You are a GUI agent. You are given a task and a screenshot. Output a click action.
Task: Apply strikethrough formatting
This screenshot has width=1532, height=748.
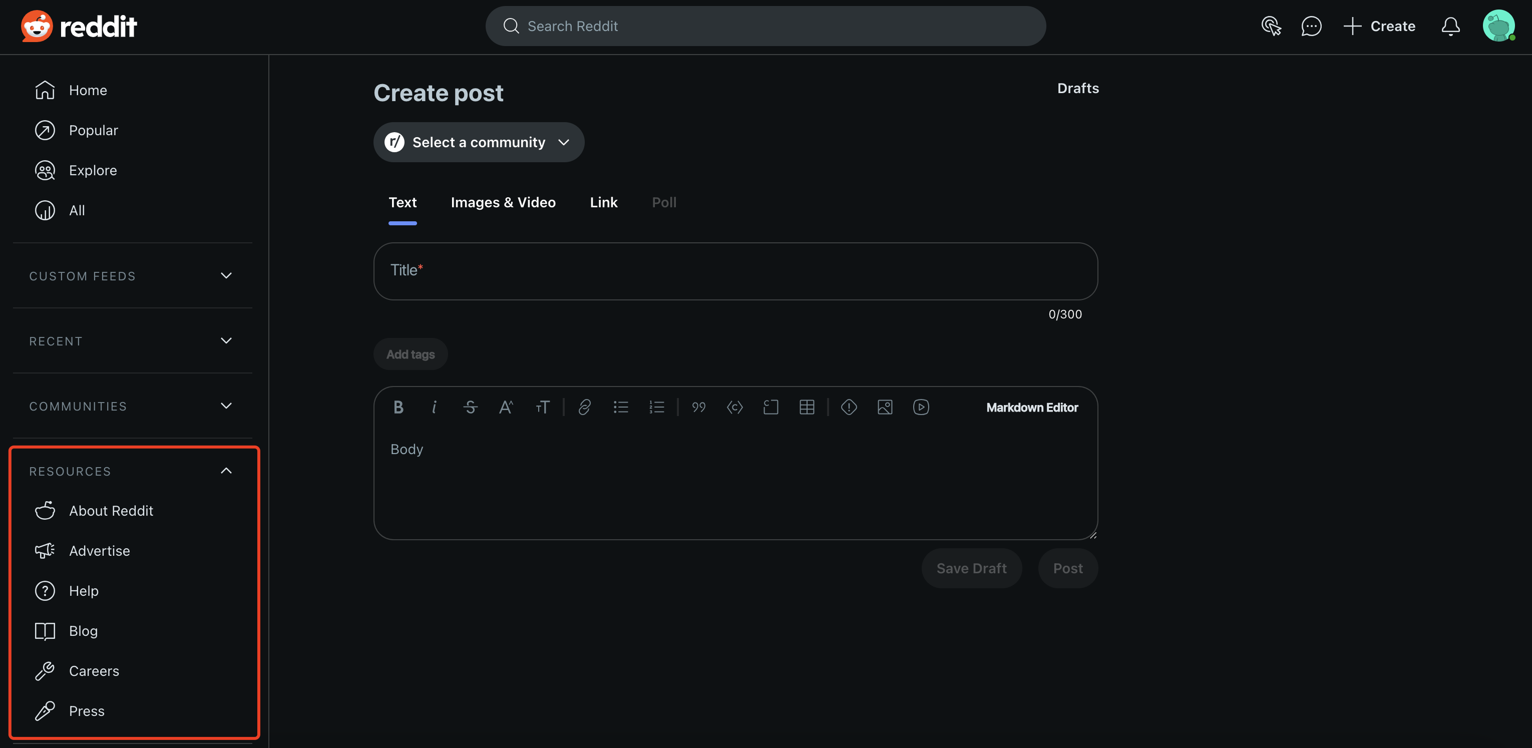[470, 408]
